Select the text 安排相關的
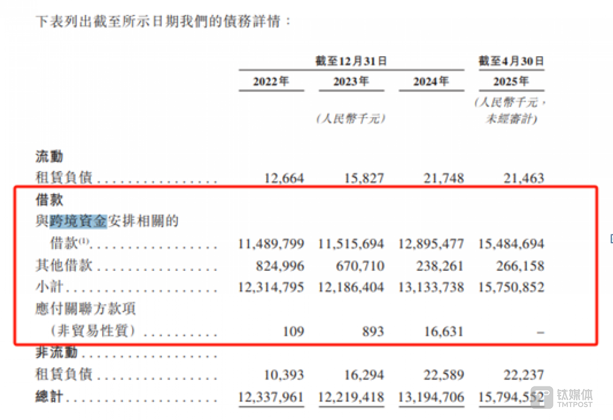The image size is (613, 420). coord(143,221)
